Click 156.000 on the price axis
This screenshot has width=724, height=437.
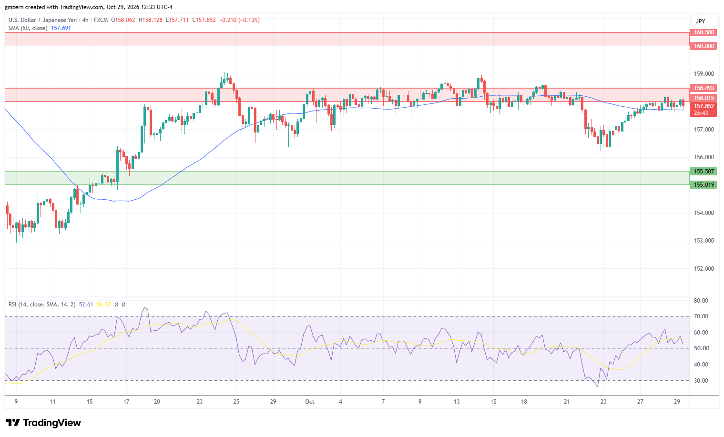point(704,157)
